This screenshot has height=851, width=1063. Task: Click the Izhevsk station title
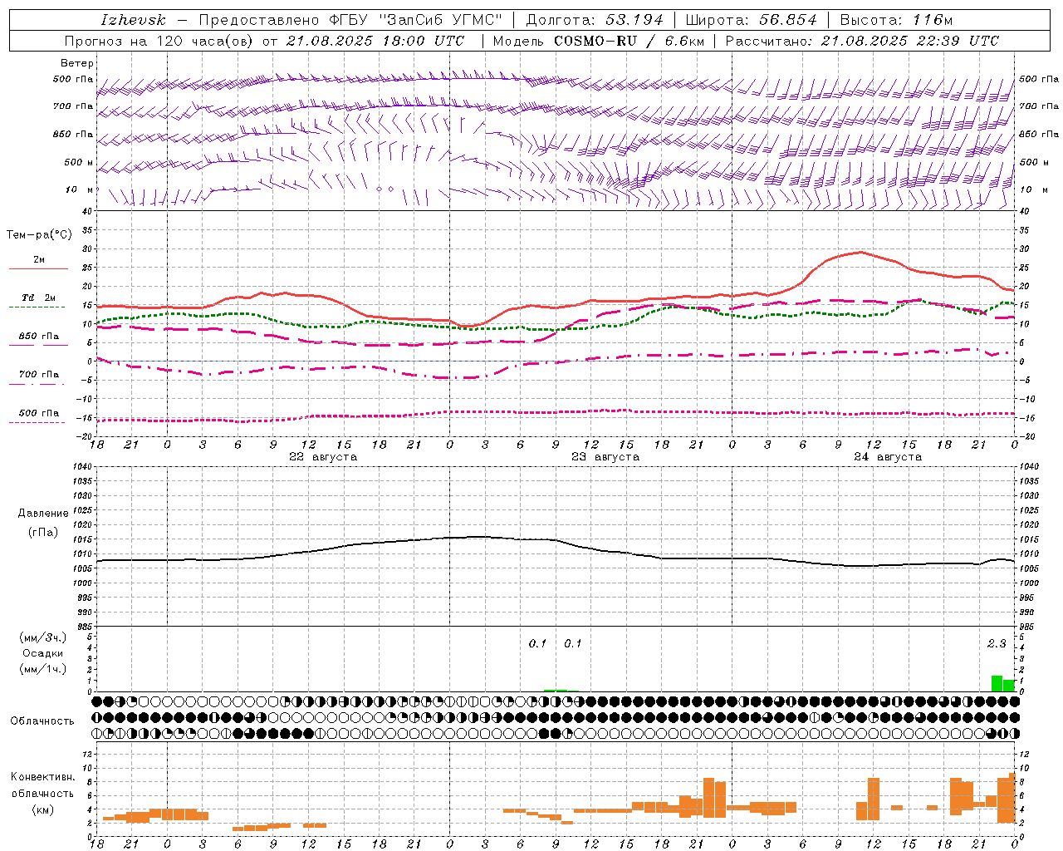(133, 20)
